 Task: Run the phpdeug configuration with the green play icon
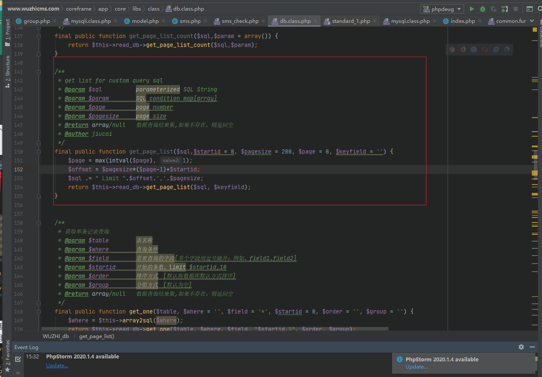point(472,9)
